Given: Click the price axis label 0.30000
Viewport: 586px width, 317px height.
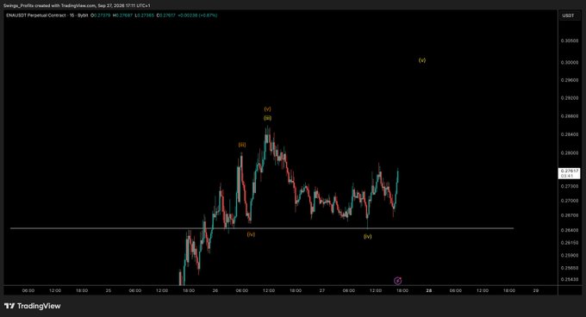Looking at the screenshot, I should (570, 62).
